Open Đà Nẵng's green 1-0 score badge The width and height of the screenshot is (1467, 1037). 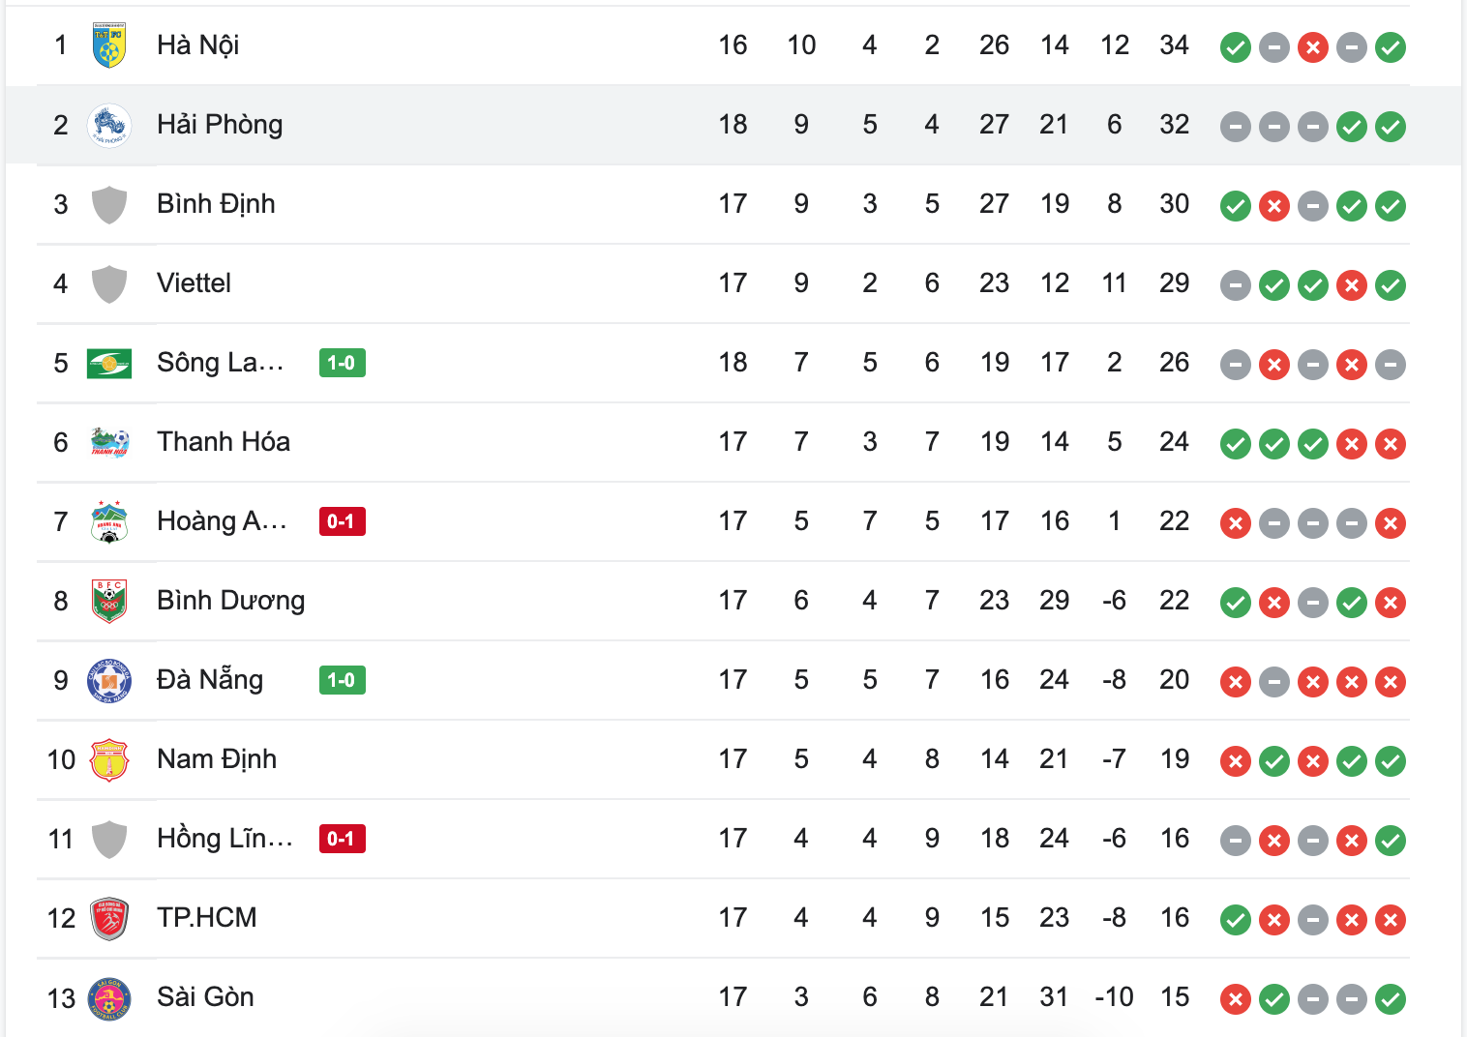click(343, 680)
